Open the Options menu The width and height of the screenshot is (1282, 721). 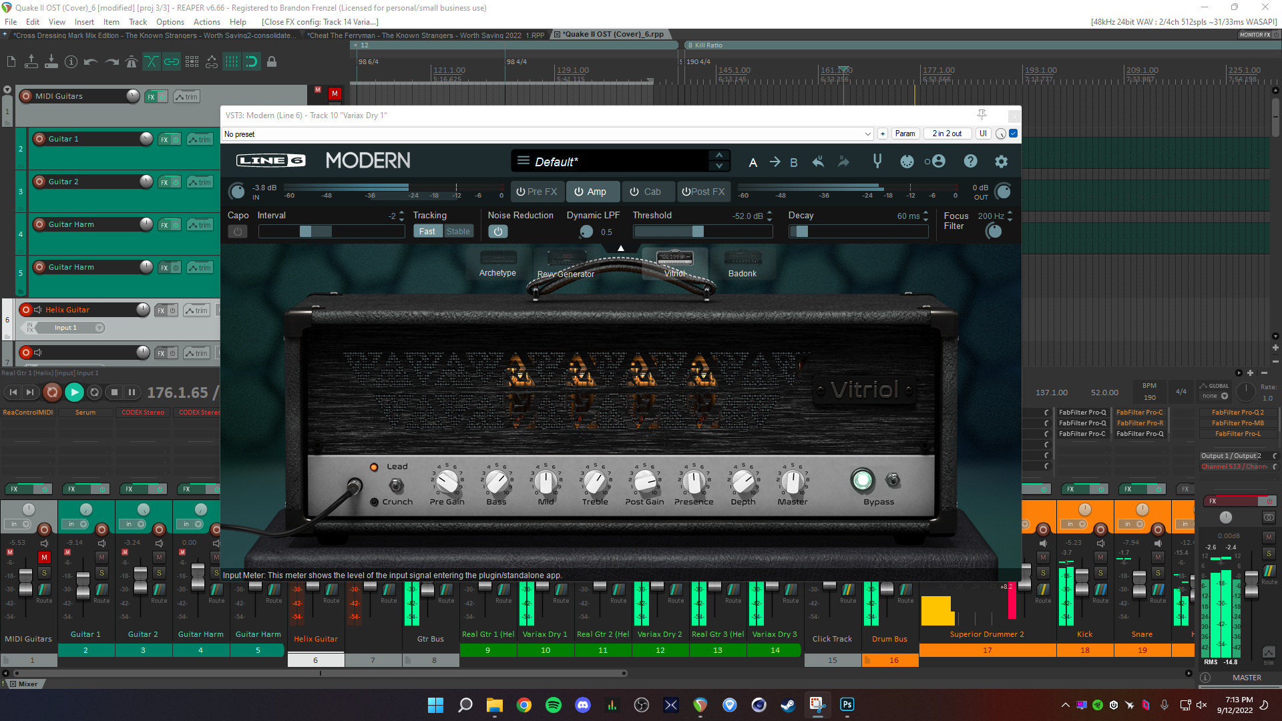(170, 22)
